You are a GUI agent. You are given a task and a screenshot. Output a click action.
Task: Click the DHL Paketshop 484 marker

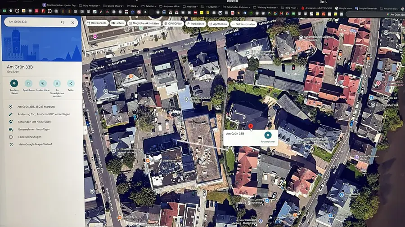coord(373,105)
